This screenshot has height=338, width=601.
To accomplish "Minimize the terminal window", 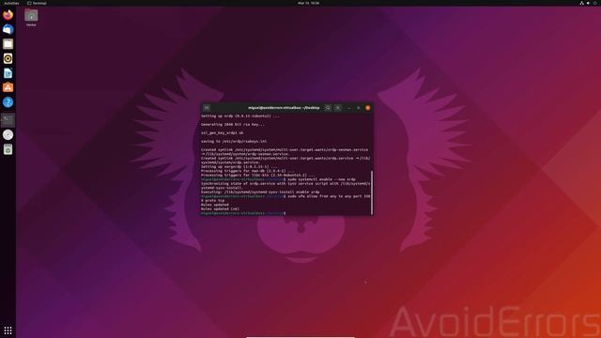I will point(348,108).
